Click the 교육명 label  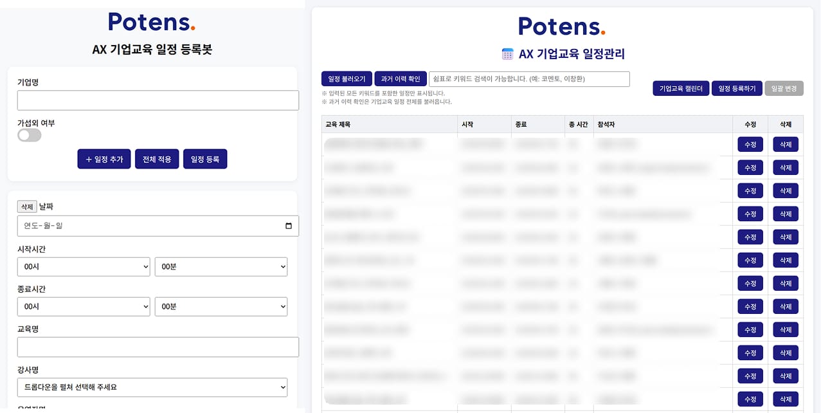point(28,329)
